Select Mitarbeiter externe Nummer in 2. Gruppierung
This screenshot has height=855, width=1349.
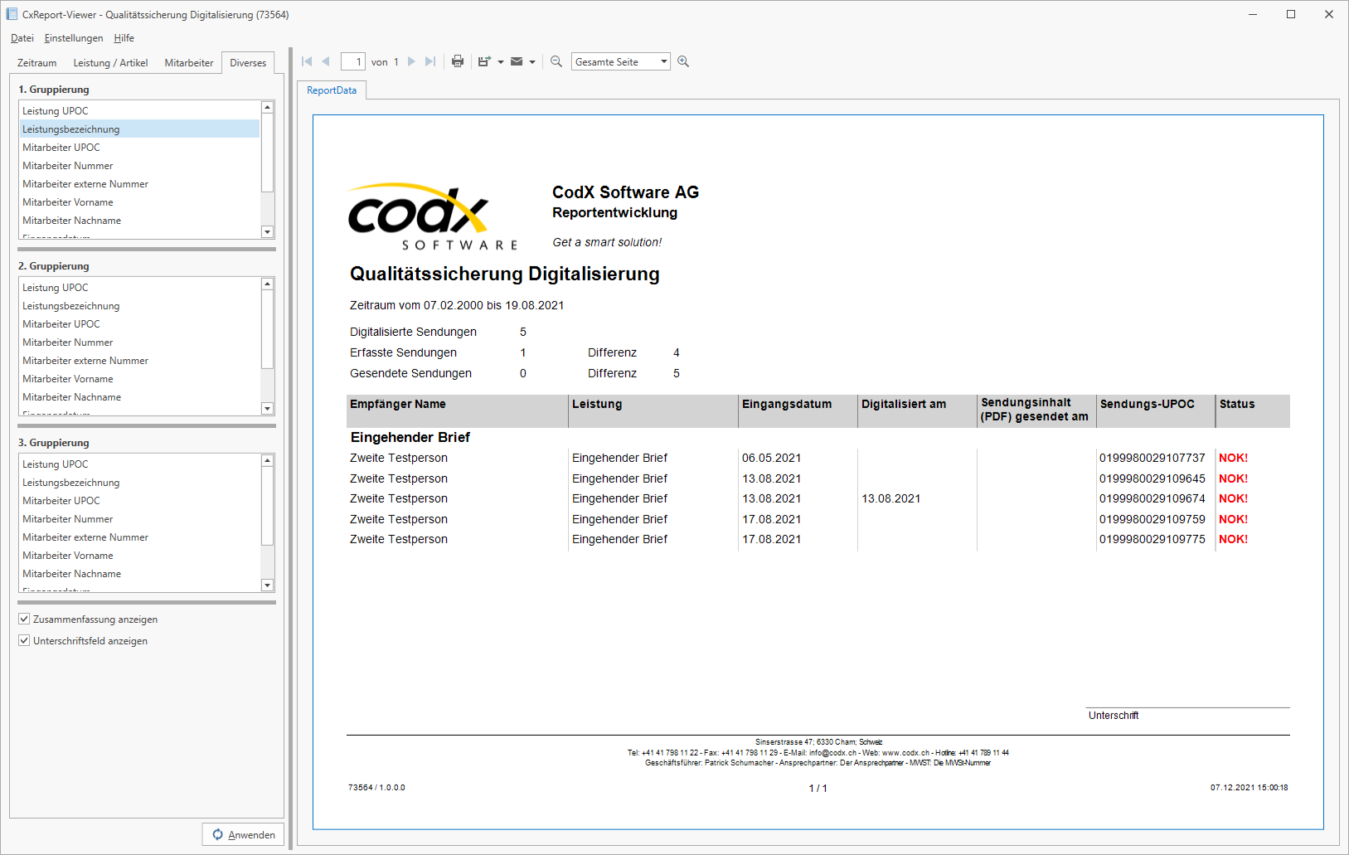coord(139,361)
